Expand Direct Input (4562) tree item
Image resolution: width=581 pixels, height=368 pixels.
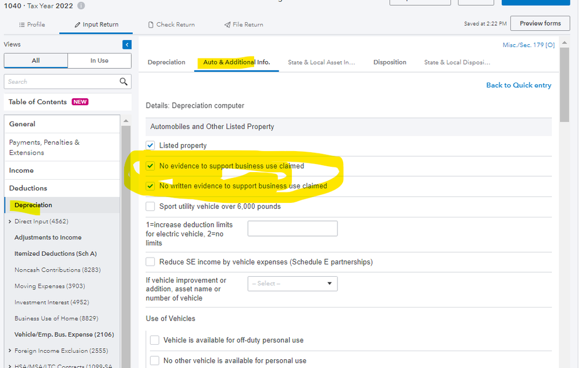10,221
